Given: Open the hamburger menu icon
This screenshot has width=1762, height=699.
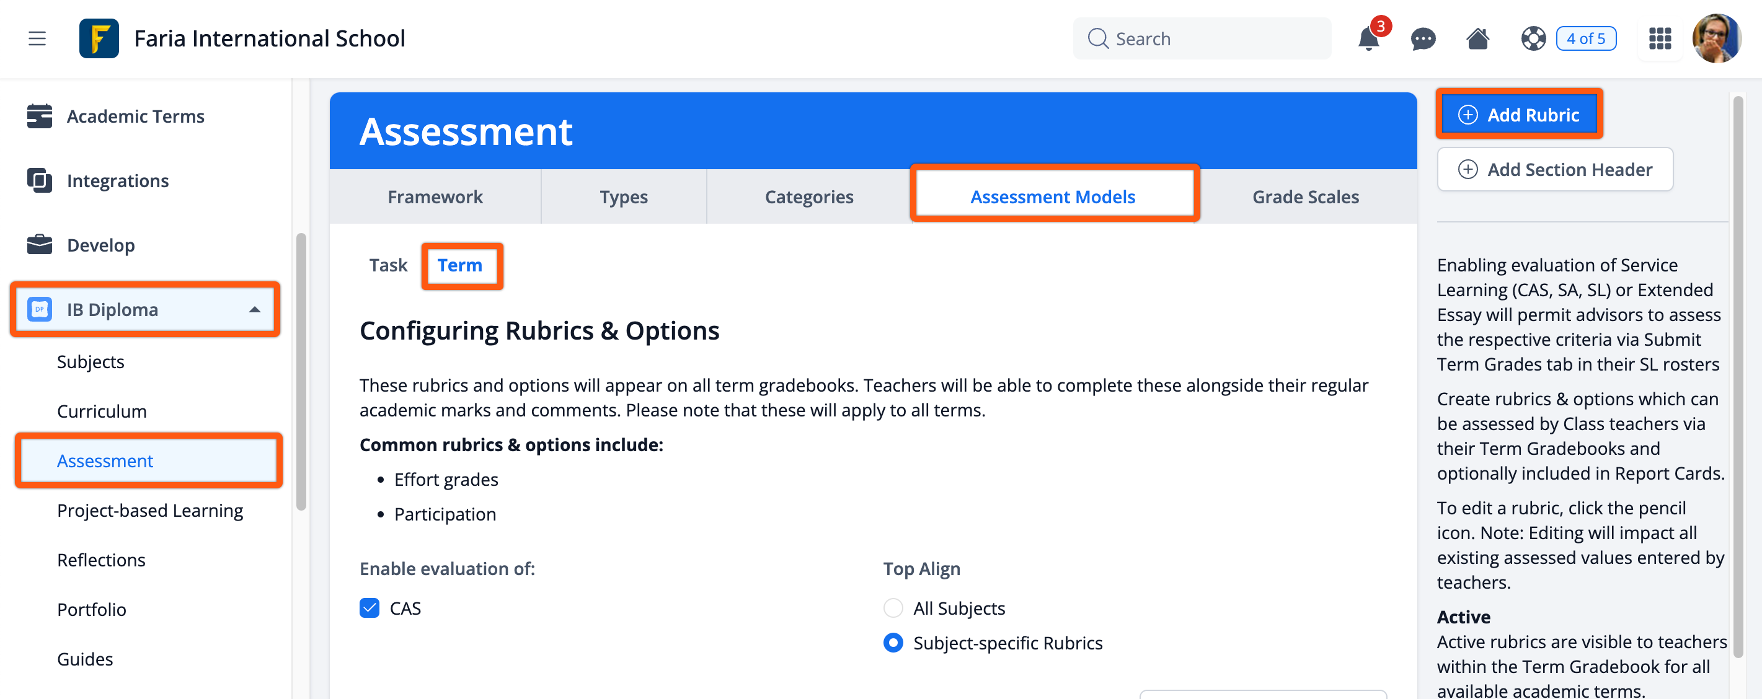Looking at the screenshot, I should (37, 38).
